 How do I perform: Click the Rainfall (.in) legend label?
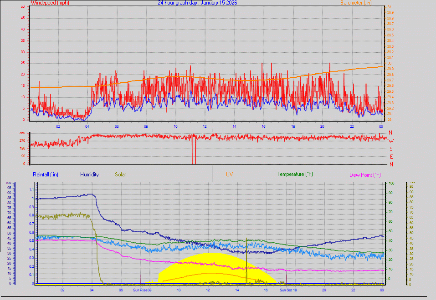(46, 175)
